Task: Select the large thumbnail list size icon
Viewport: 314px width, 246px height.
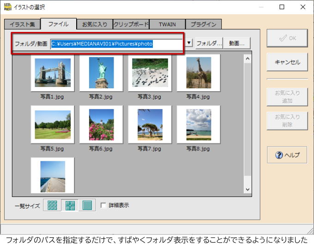Action: coord(87,205)
